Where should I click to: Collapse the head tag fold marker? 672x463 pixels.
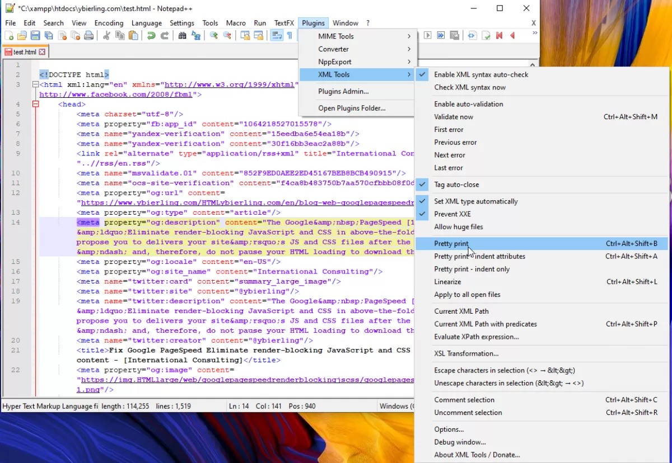click(x=36, y=105)
